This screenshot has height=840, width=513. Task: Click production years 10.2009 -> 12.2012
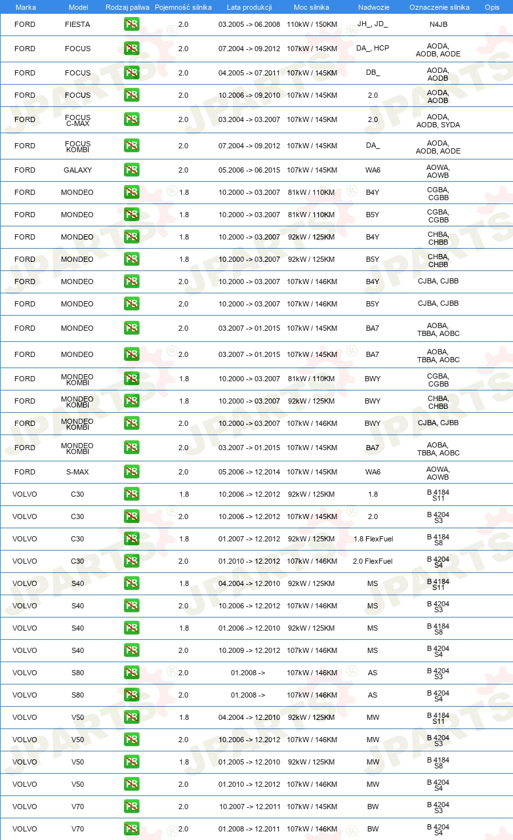249,650
